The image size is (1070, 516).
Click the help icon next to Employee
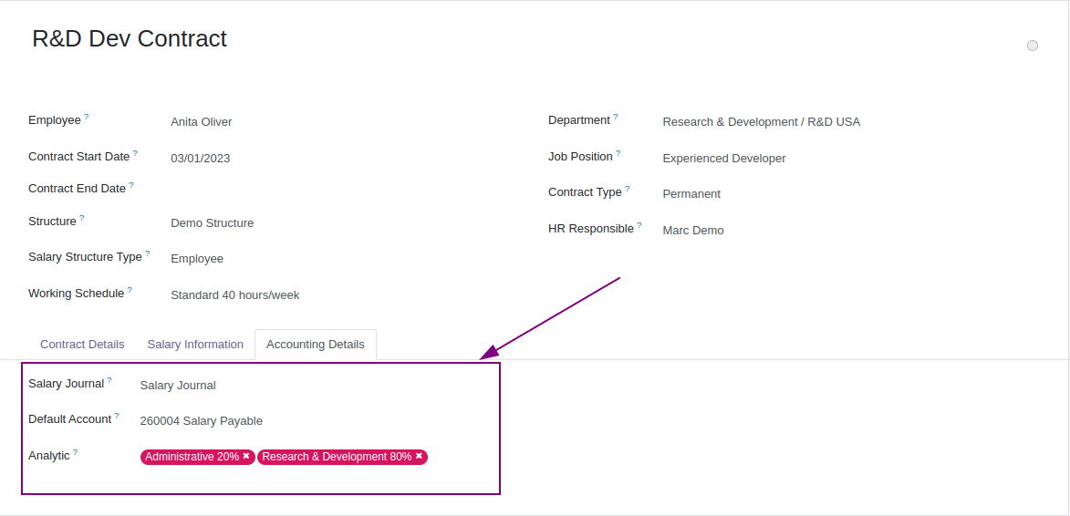click(x=87, y=117)
